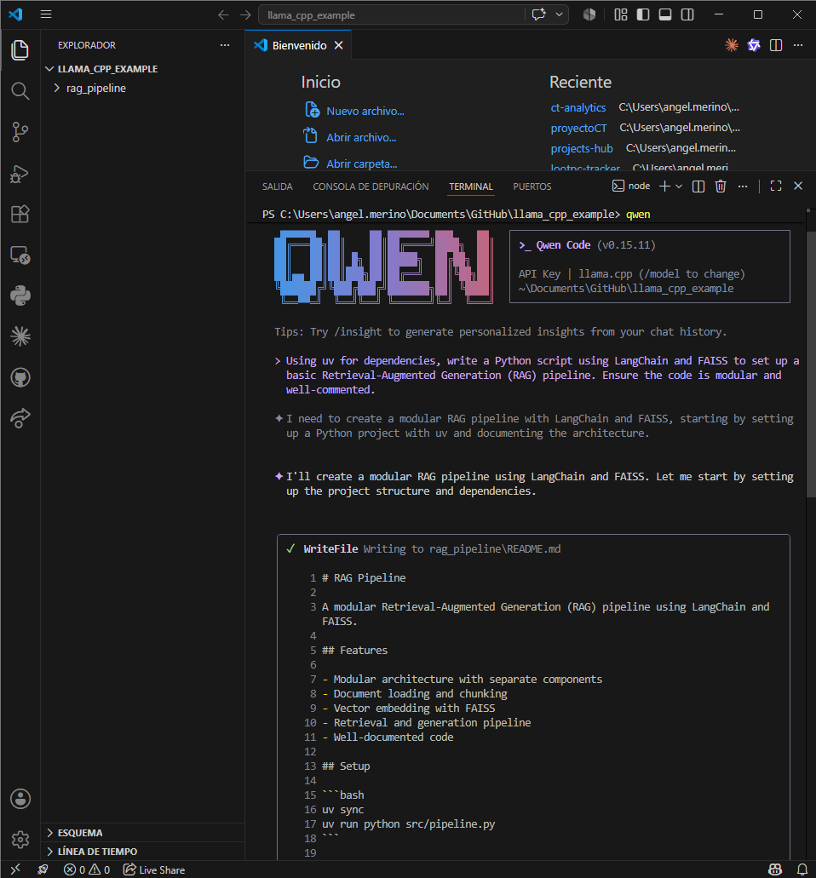This screenshot has height=878, width=816.
Task: Open recent project proyectoCT
Action: pyautogui.click(x=578, y=129)
